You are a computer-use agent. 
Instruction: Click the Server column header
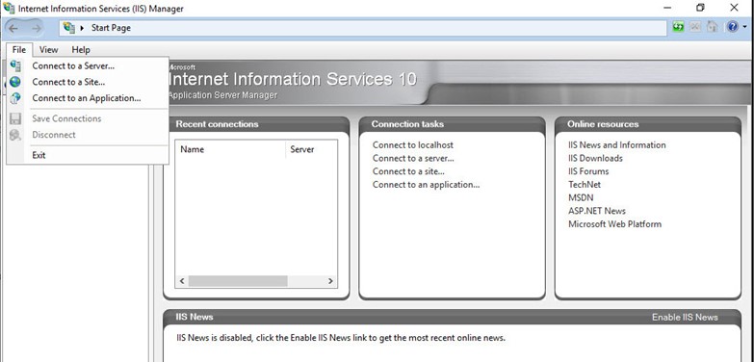[312, 149]
